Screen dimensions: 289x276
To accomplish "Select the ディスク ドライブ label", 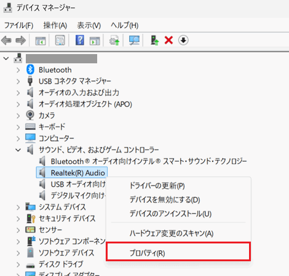I will click(61, 264).
